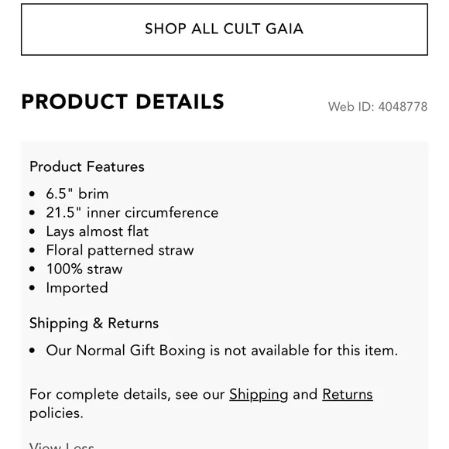Click the bullet dot beside 6.5" brim
The width and height of the screenshot is (449, 449).
[x=32, y=194]
